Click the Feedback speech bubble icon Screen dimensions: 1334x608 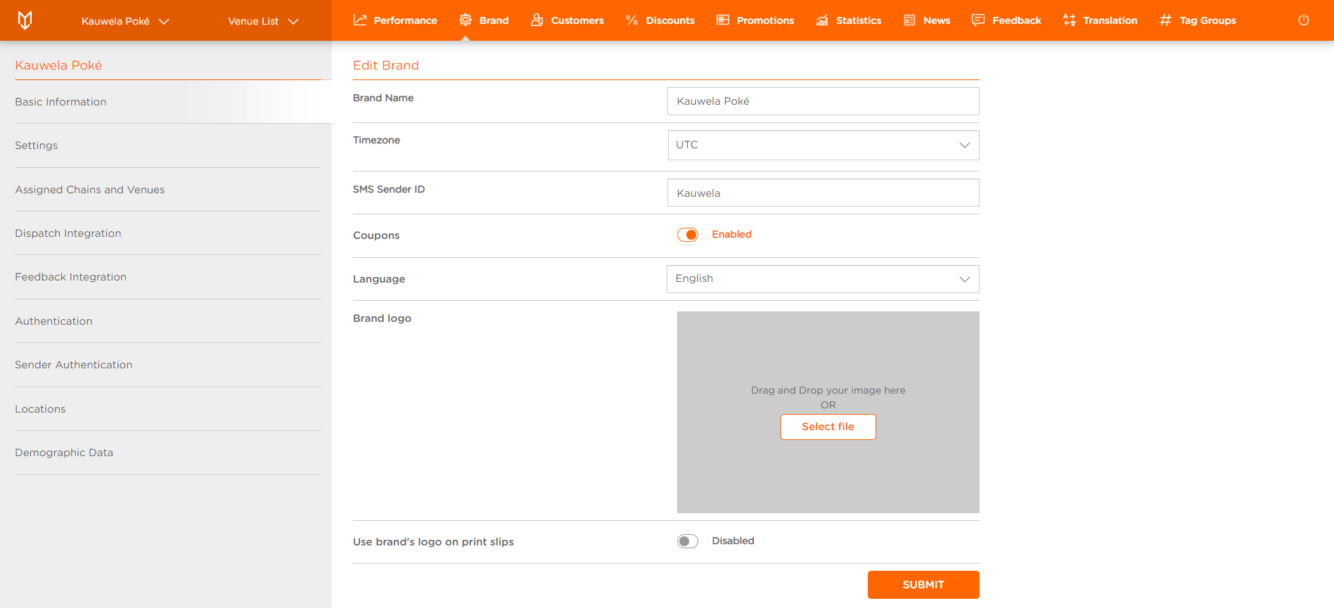[978, 20]
